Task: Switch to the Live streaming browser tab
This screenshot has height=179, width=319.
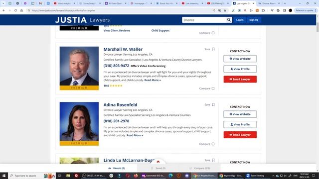Action: tap(192, 3)
